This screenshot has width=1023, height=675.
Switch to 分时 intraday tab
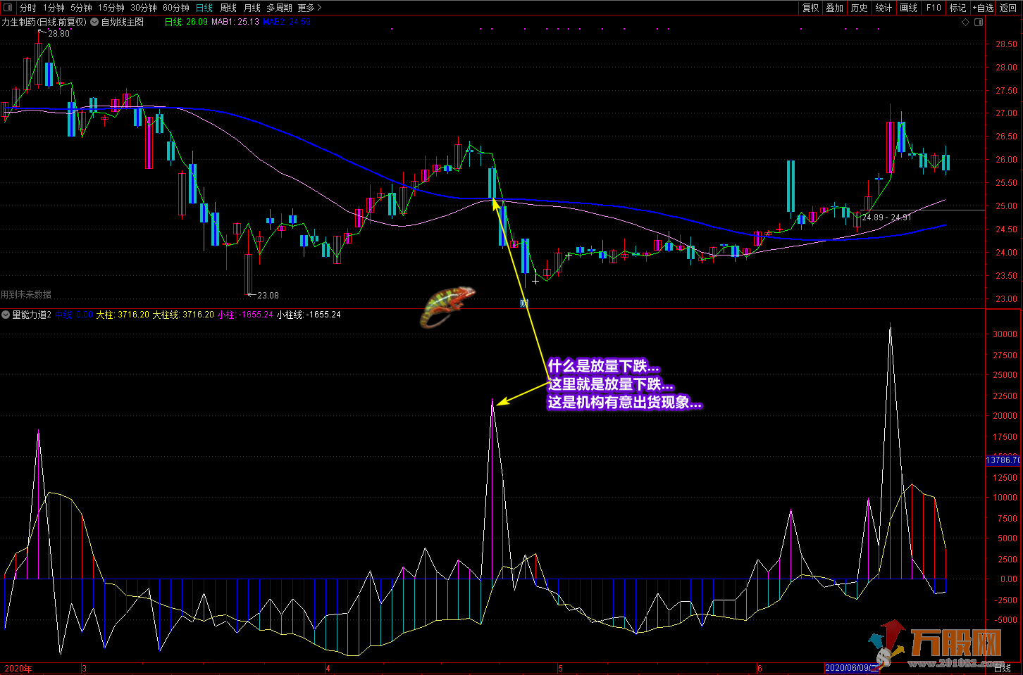click(27, 8)
